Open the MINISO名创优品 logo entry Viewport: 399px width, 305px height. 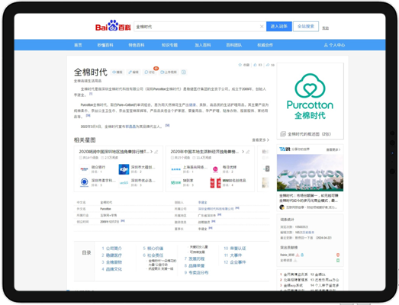pyautogui.click(x=216, y=183)
